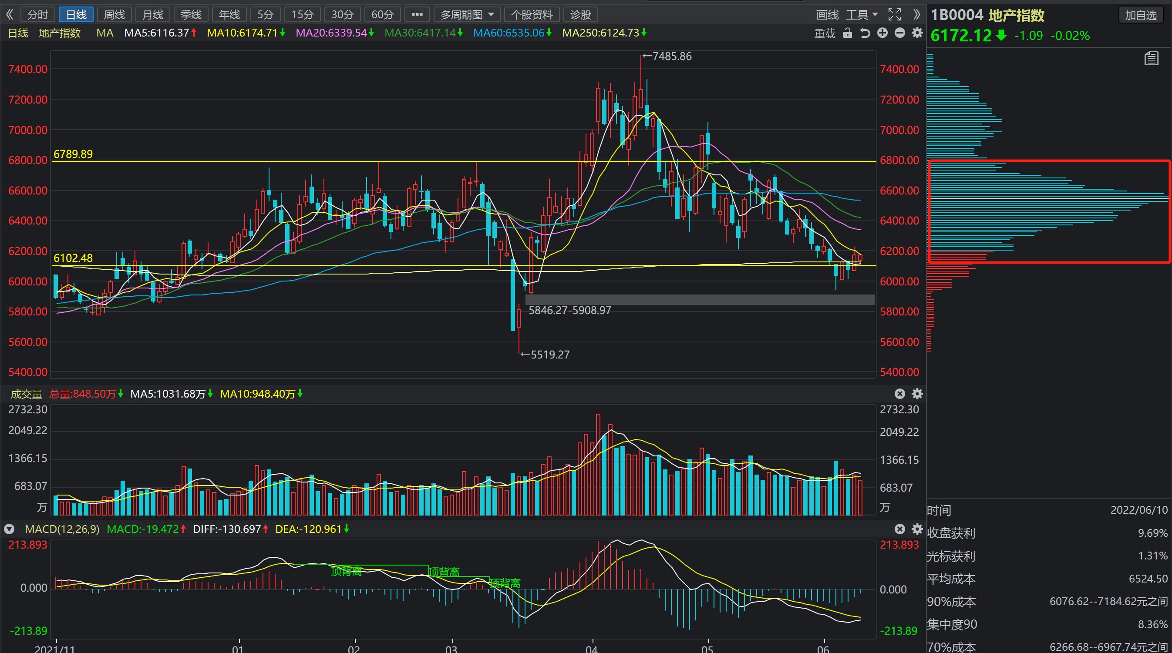
Task: Click the MA20:6339.54 value
Action: 331,33
